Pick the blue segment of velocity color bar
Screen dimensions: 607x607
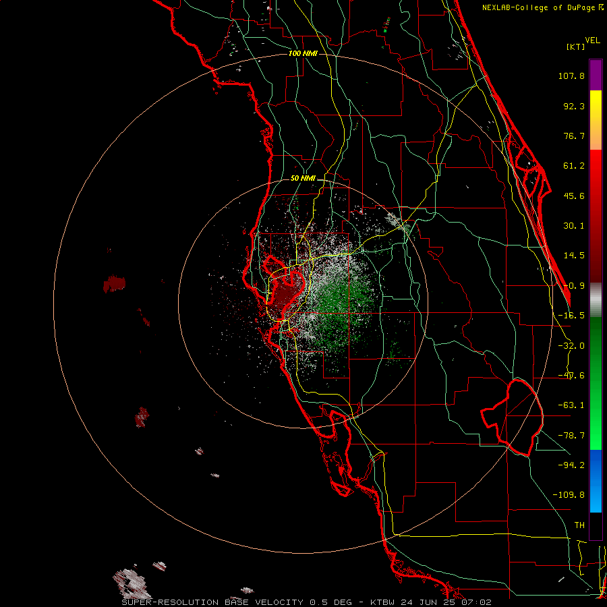596,481
